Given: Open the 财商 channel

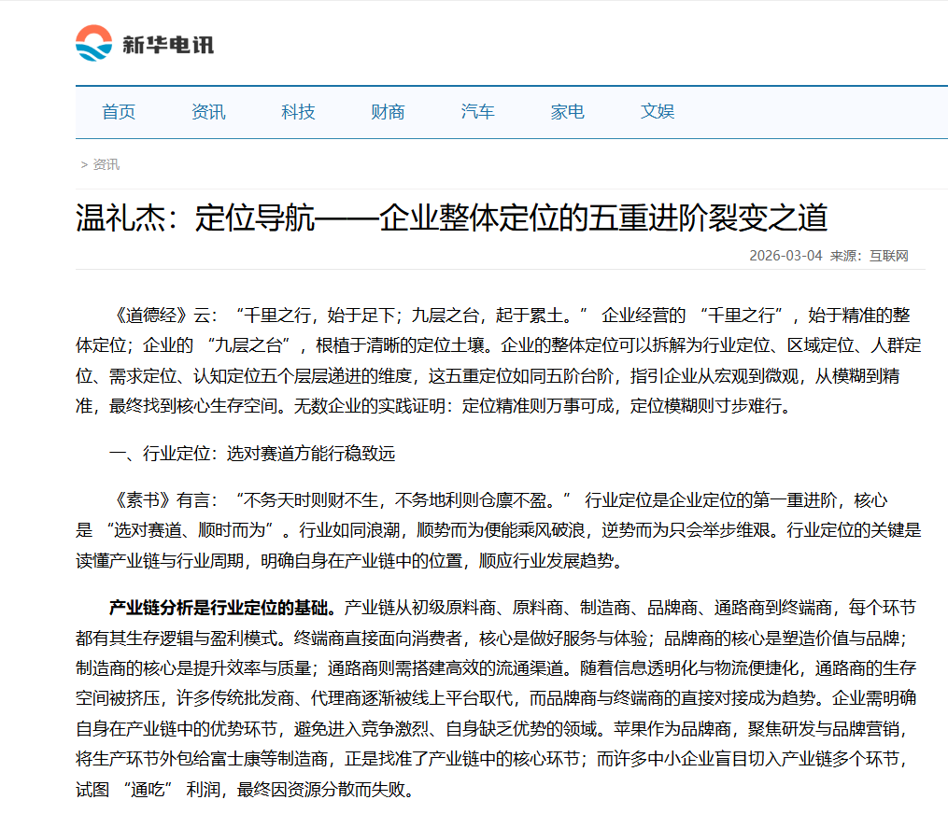Looking at the screenshot, I should [387, 111].
